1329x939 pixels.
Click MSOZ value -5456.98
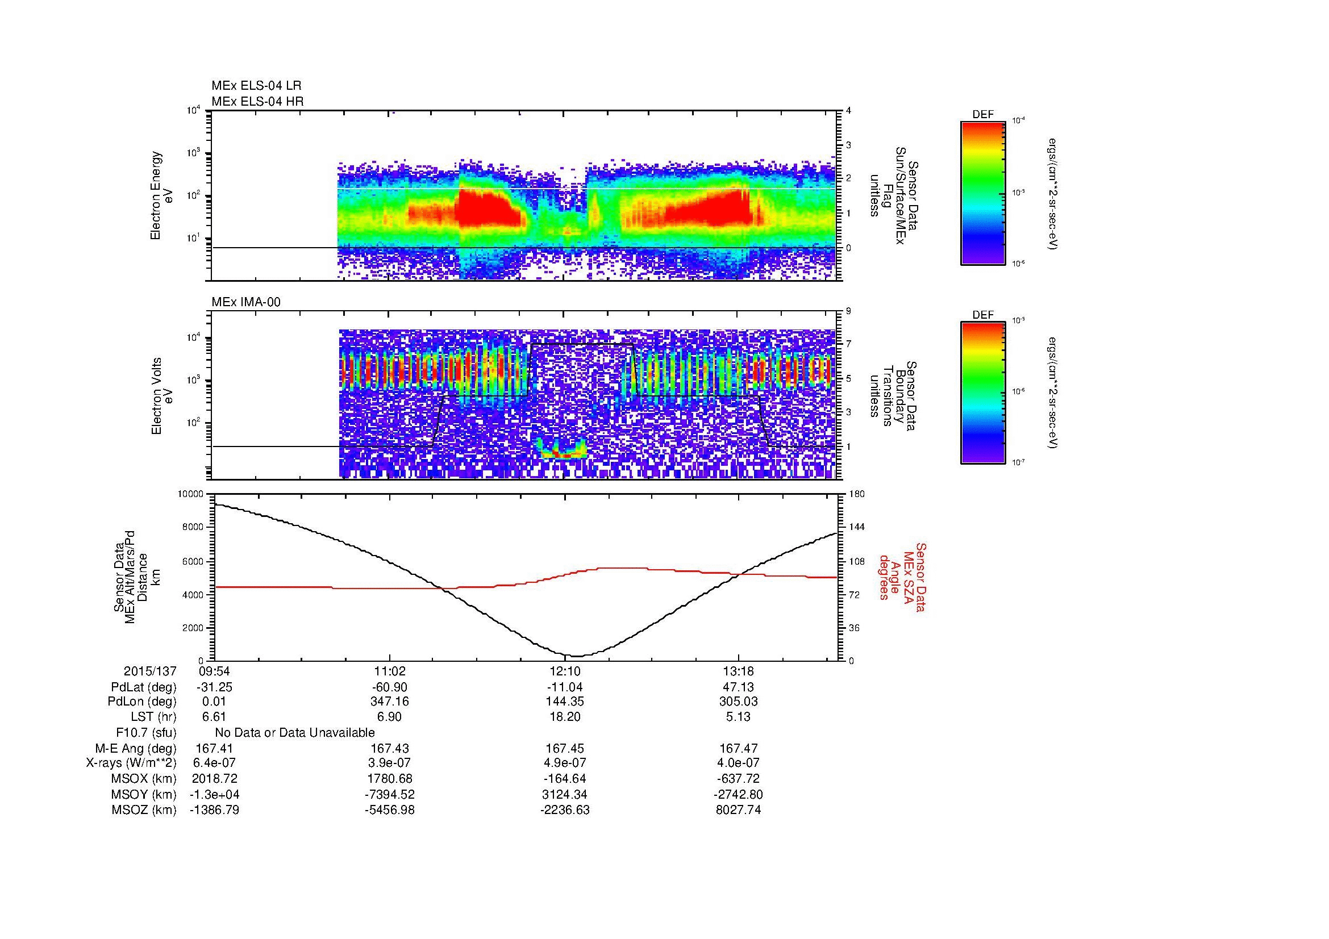(390, 810)
